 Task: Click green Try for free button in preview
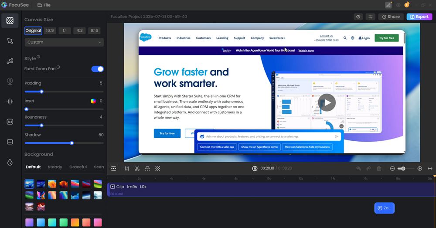[386, 38]
